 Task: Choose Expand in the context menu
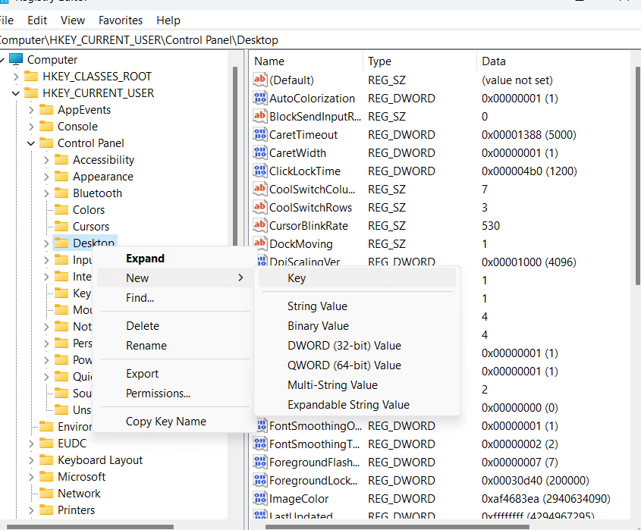click(x=174, y=259)
